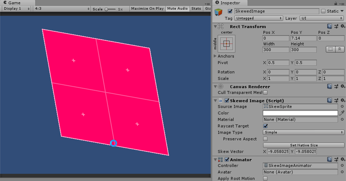
Task: Open Skewed Image script gear menu
Action: coord(343,101)
